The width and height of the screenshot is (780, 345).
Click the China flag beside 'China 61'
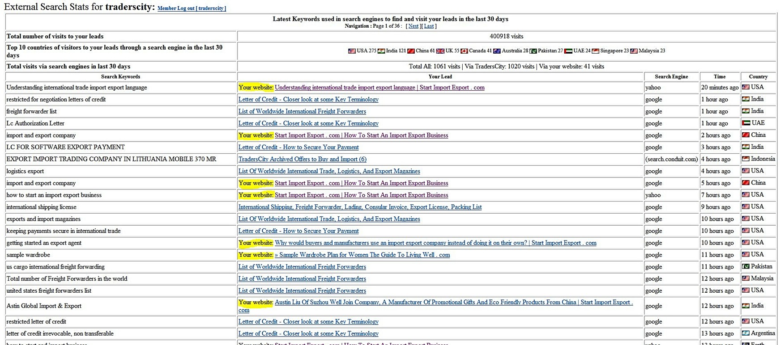pyautogui.click(x=411, y=51)
